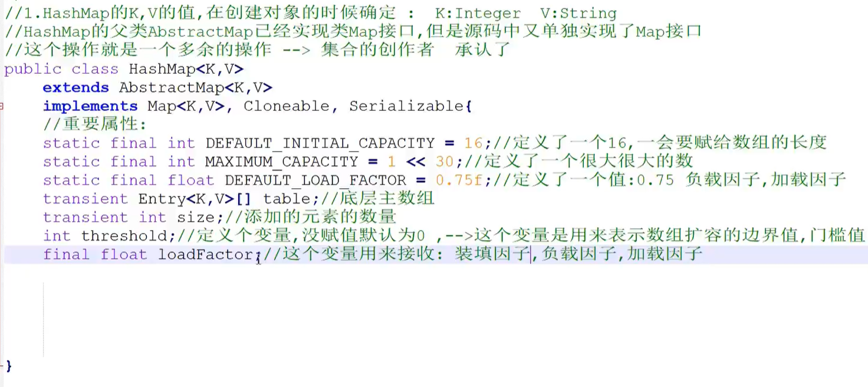
Task: Click Entry<K,V>[] type
Action: [x=196, y=199]
